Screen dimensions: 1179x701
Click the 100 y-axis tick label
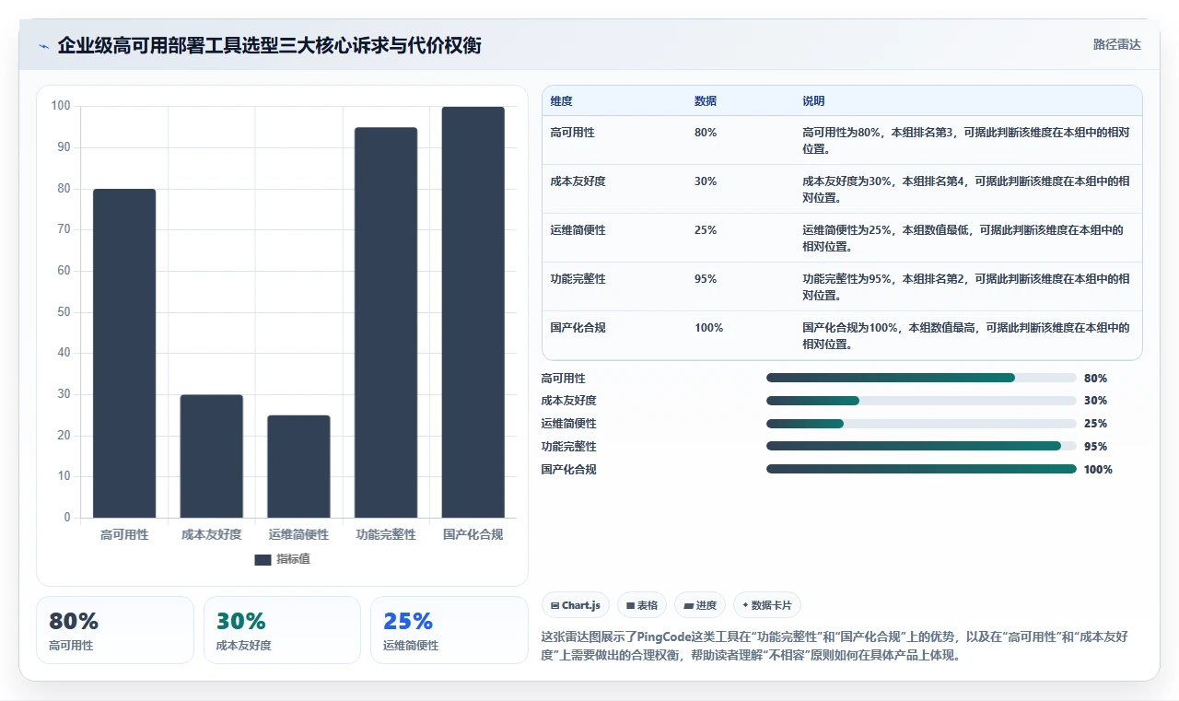click(x=61, y=106)
